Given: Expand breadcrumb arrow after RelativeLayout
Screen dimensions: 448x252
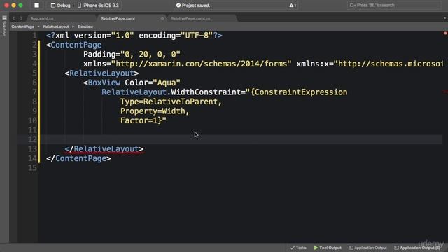Looking at the screenshot, I should (73, 27).
